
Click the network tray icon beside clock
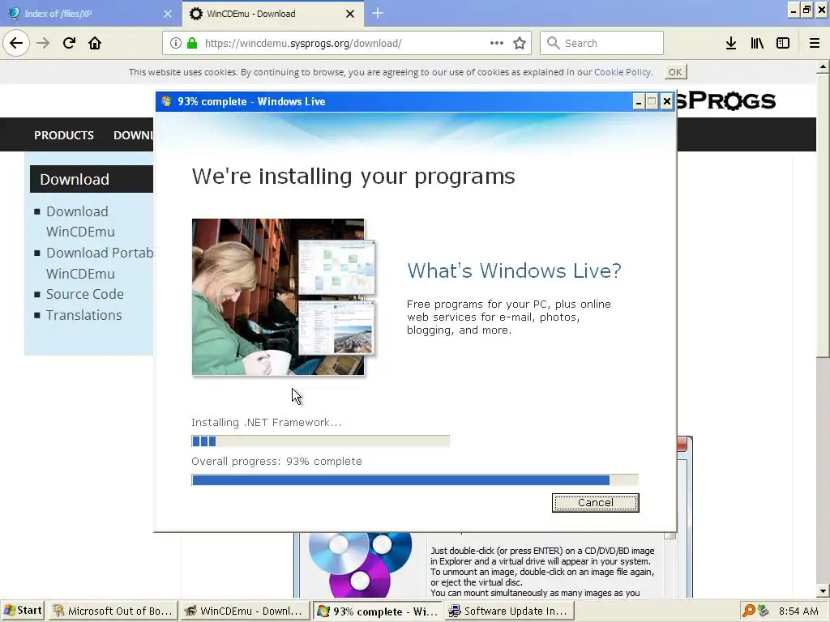point(764,611)
